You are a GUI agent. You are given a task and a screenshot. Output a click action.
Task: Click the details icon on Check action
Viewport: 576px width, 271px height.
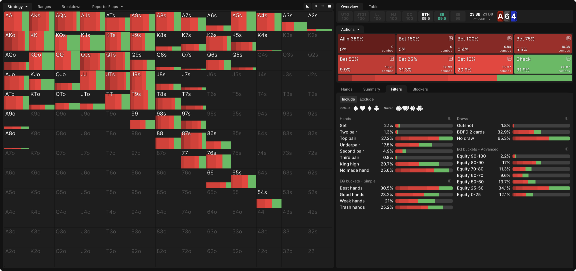click(568, 59)
